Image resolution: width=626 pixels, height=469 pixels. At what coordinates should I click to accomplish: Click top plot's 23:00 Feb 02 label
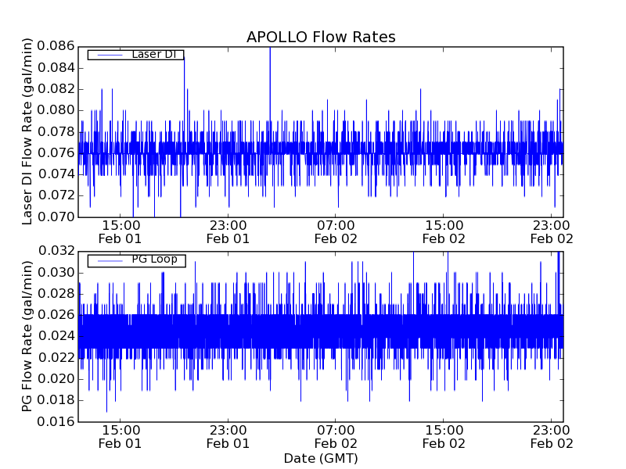[x=552, y=232]
